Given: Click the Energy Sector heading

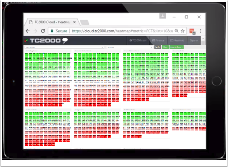Looking at the screenshot, I should tap(79, 110).
